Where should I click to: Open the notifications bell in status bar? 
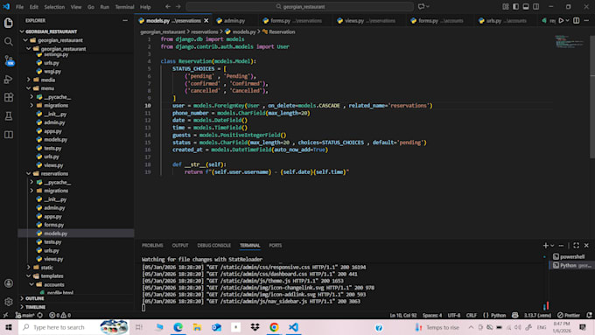pos(589,315)
